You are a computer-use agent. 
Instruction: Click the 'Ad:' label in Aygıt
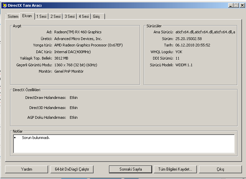pyautogui.click(x=49, y=32)
